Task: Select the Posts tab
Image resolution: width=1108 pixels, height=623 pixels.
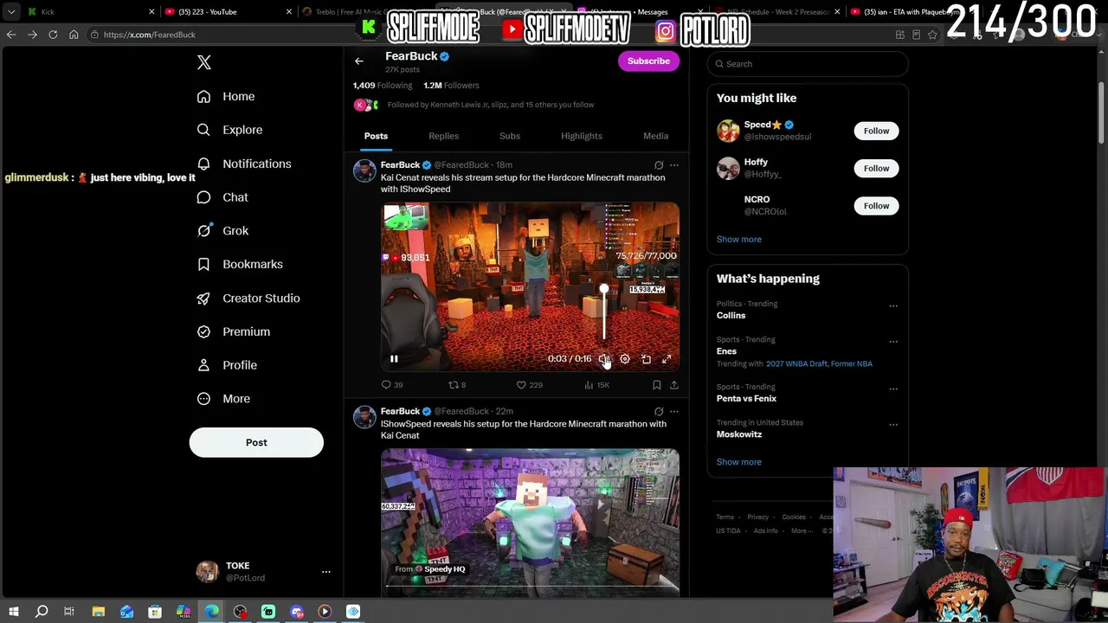Action: pyautogui.click(x=376, y=136)
